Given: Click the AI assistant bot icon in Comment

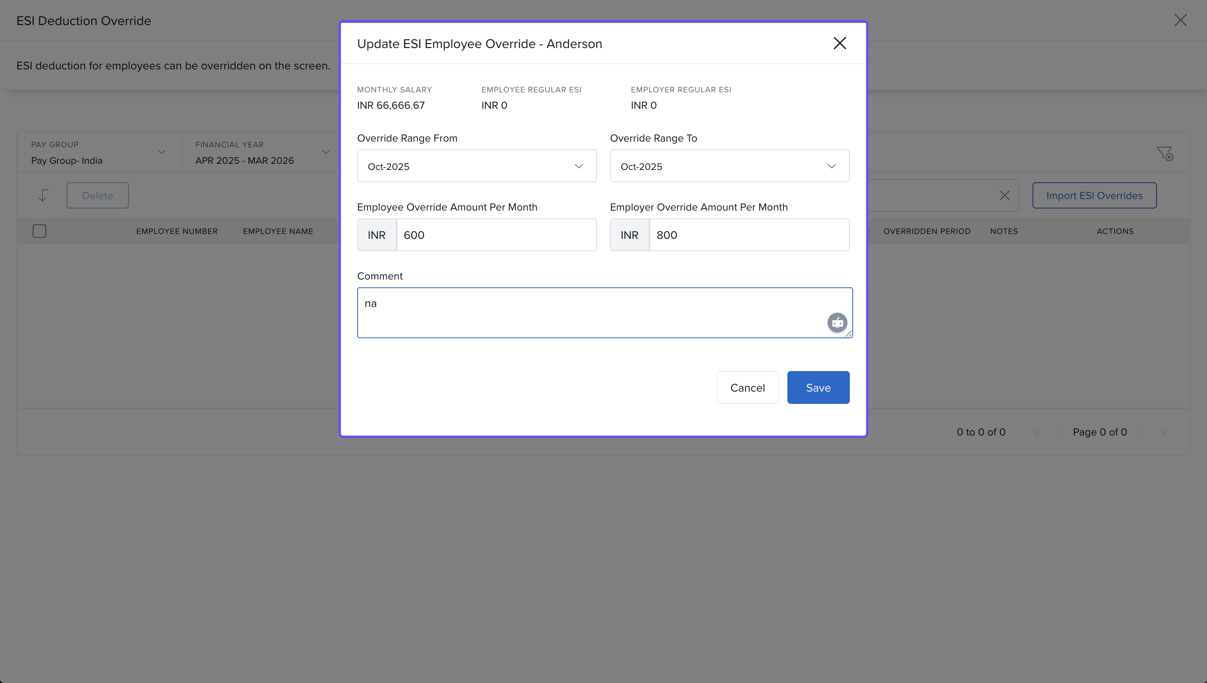Looking at the screenshot, I should [x=837, y=323].
